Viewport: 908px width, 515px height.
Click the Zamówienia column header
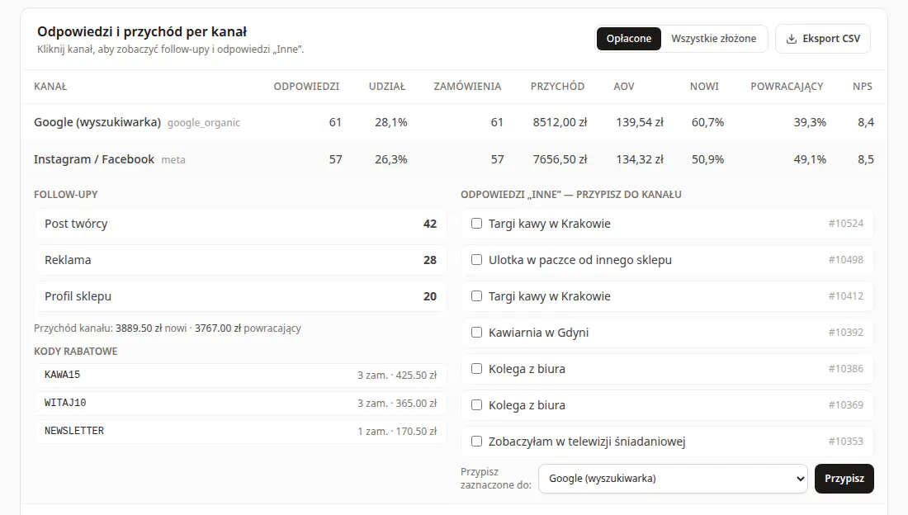467,87
